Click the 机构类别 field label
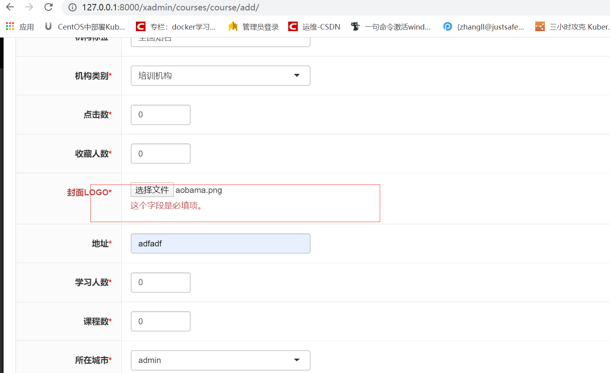This screenshot has height=373, width=610. click(x=93, y=76)
